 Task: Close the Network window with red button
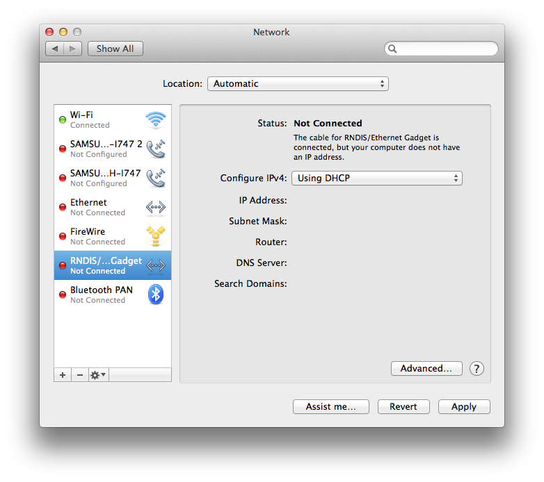pos(49,32)
